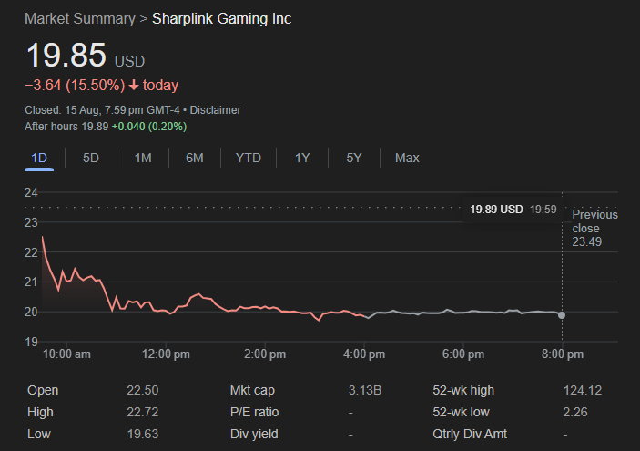Click the Market Summary breadcrumb text

tap(77, 19)
